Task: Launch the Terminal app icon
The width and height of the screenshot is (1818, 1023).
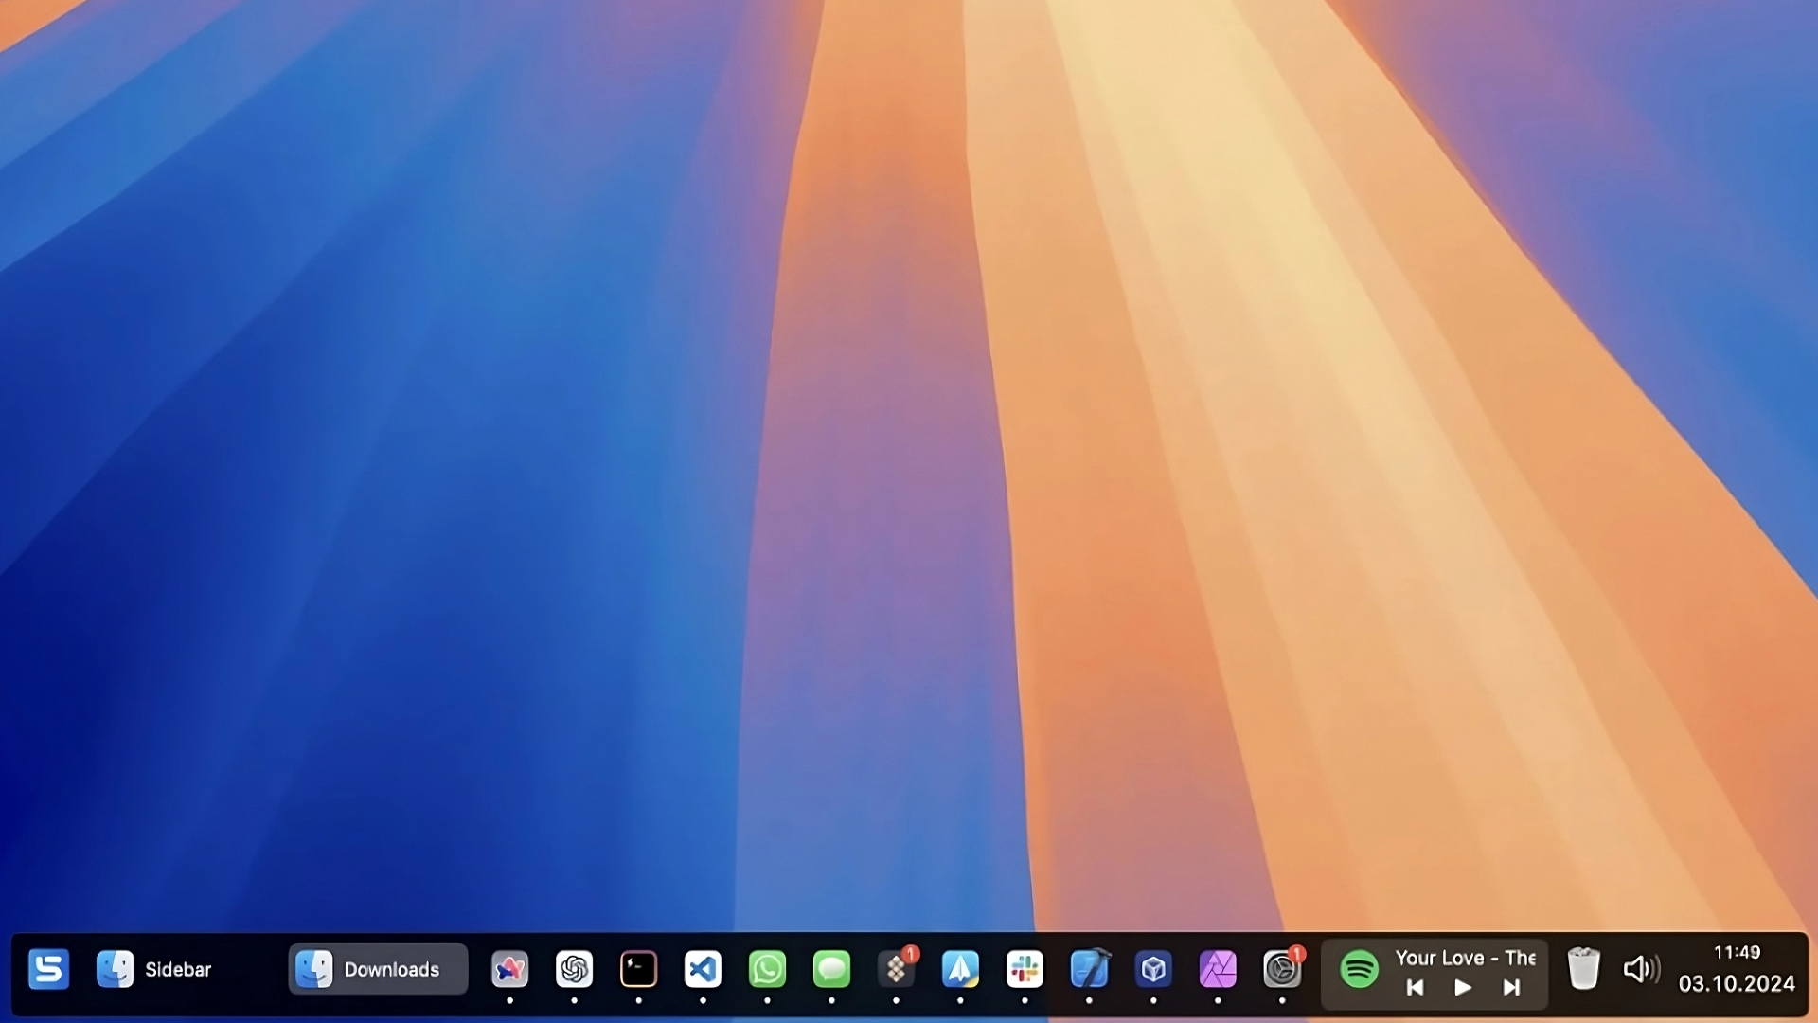Action: coord(638,969)
